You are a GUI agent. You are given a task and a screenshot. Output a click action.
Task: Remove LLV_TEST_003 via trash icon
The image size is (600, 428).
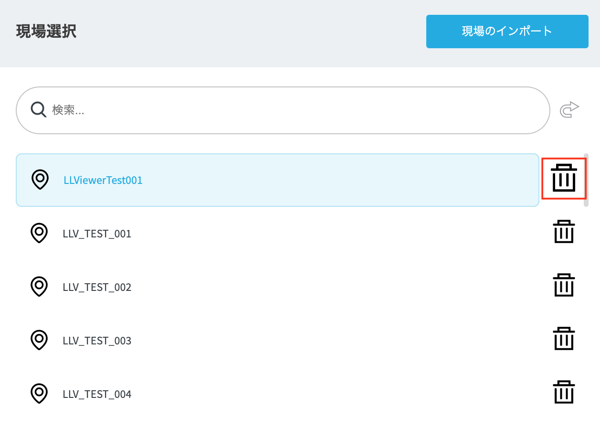pos(564,339)
